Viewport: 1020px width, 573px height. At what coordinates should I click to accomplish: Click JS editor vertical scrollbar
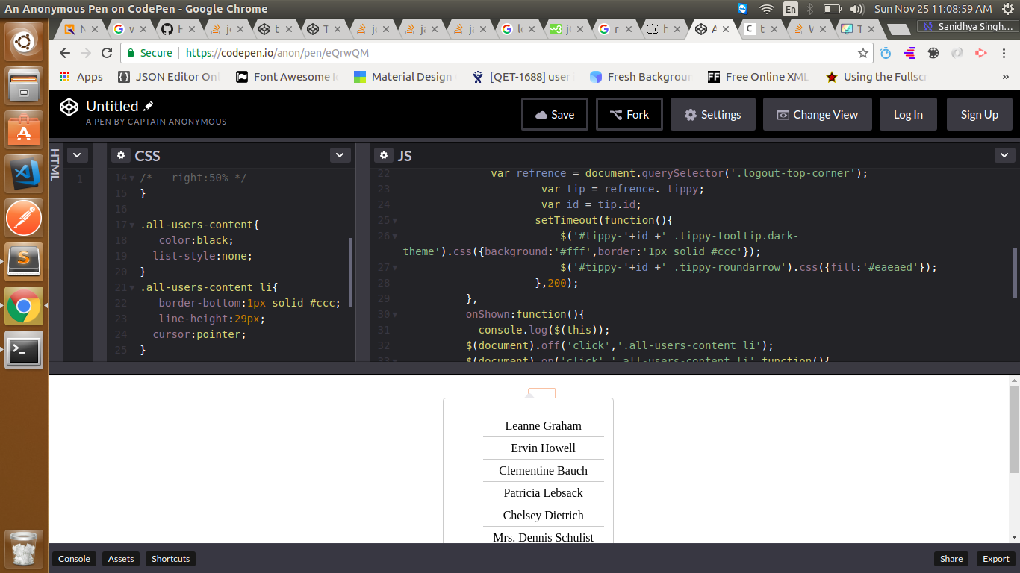click(x=1014, y=273)
